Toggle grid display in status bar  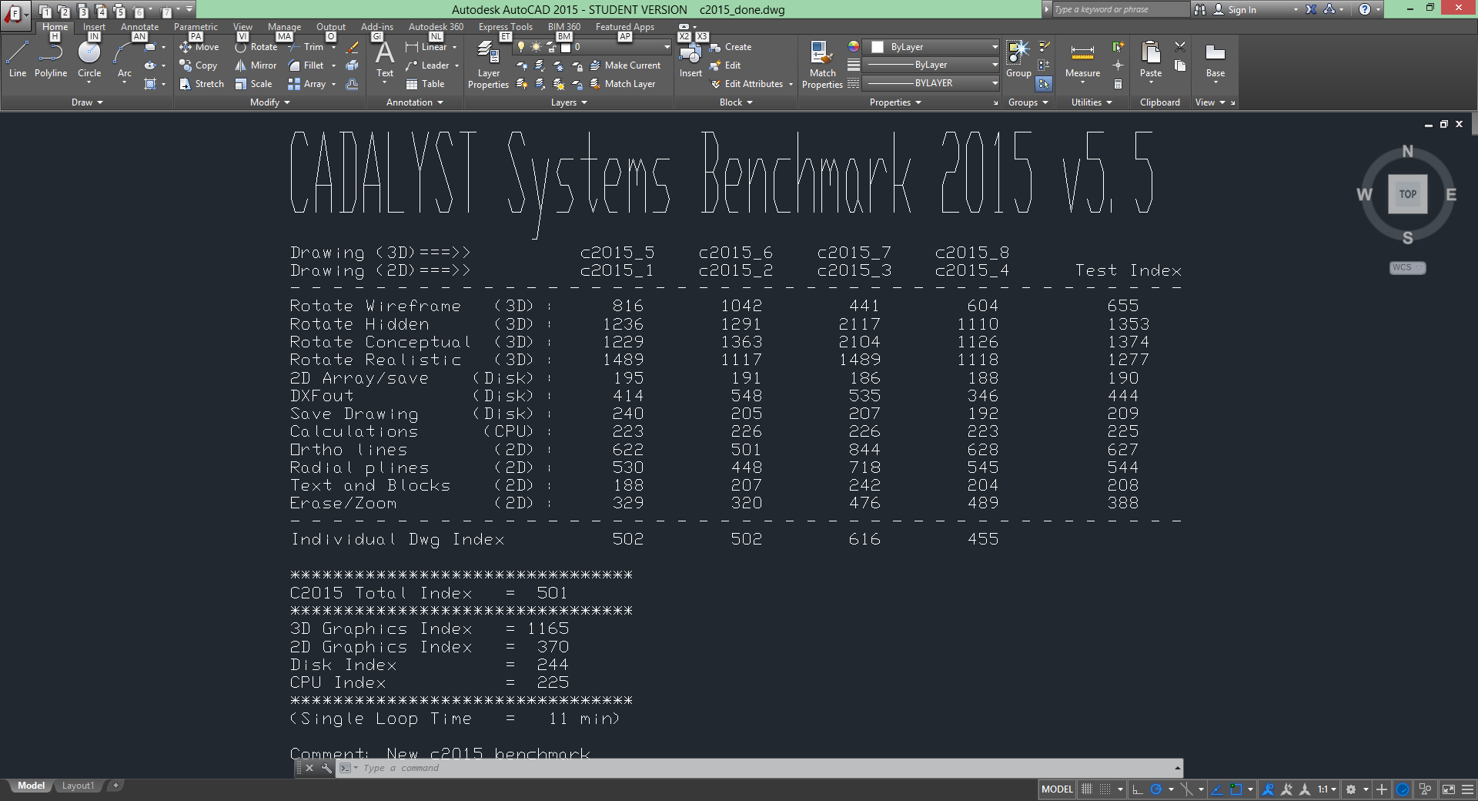tap(1087, 789)
